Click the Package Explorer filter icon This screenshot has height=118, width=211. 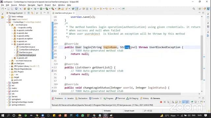point(37,13)
